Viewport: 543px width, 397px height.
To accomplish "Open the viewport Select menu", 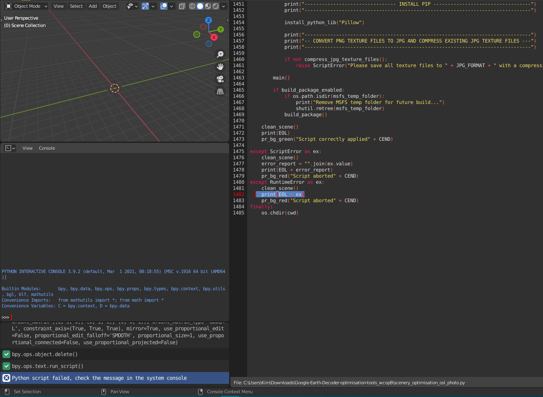I will (x=76, y=6).
